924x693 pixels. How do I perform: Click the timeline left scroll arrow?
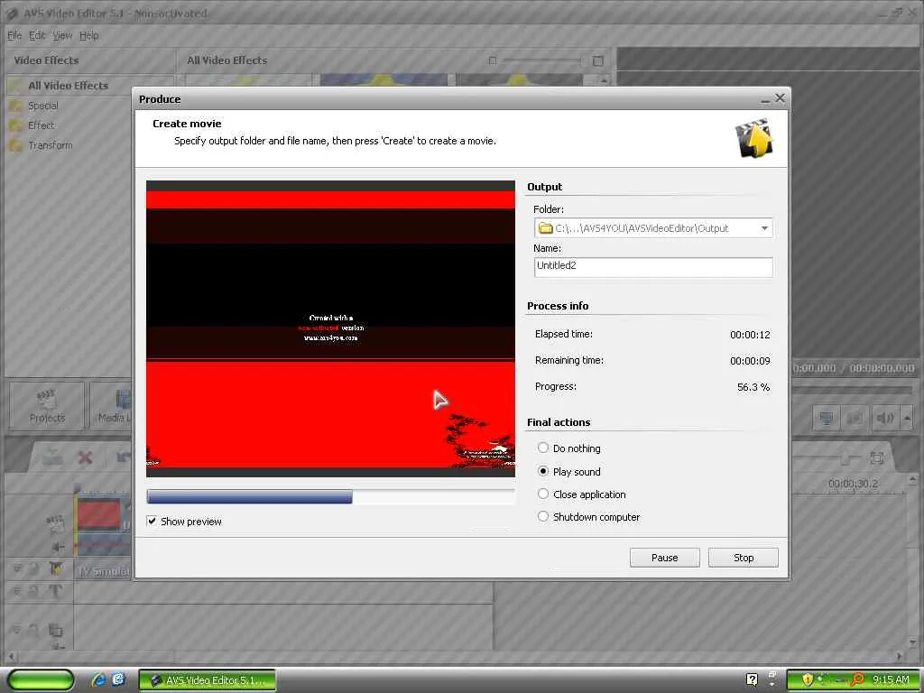coord(10,656)
